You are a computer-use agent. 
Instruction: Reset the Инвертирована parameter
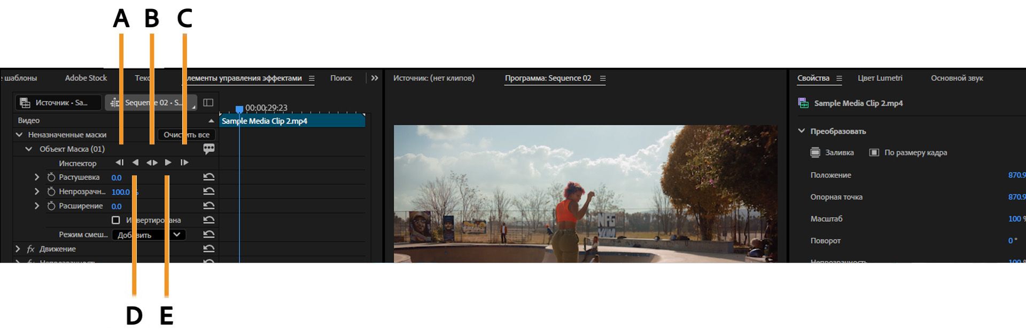[209, 220]
